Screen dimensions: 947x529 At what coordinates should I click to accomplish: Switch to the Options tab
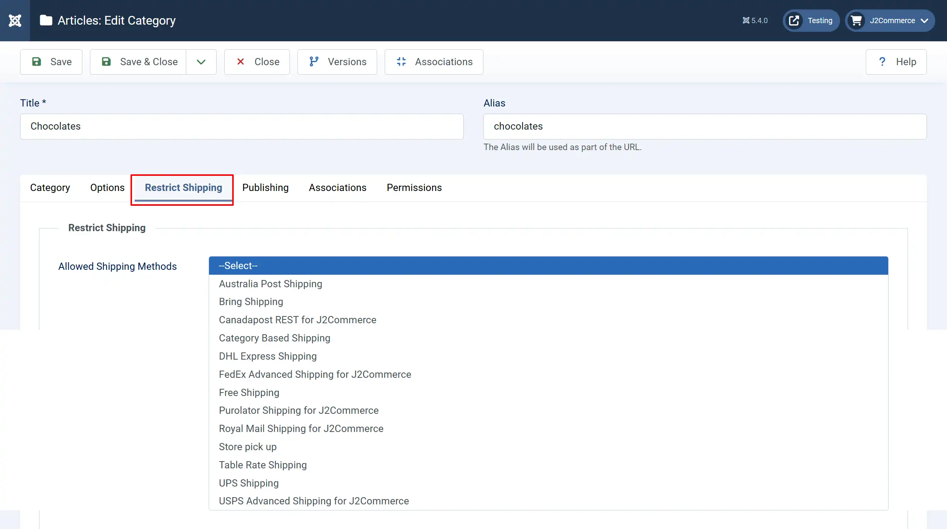(x=107, y=188)
